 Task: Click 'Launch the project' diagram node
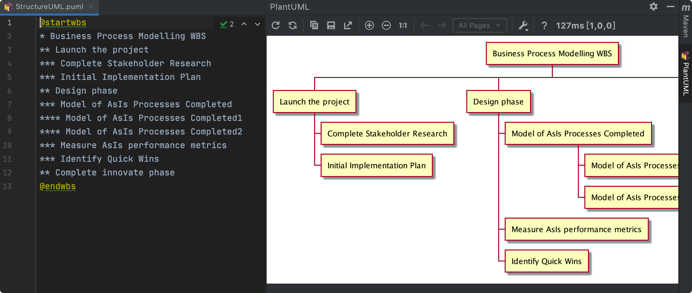point(314,102)
